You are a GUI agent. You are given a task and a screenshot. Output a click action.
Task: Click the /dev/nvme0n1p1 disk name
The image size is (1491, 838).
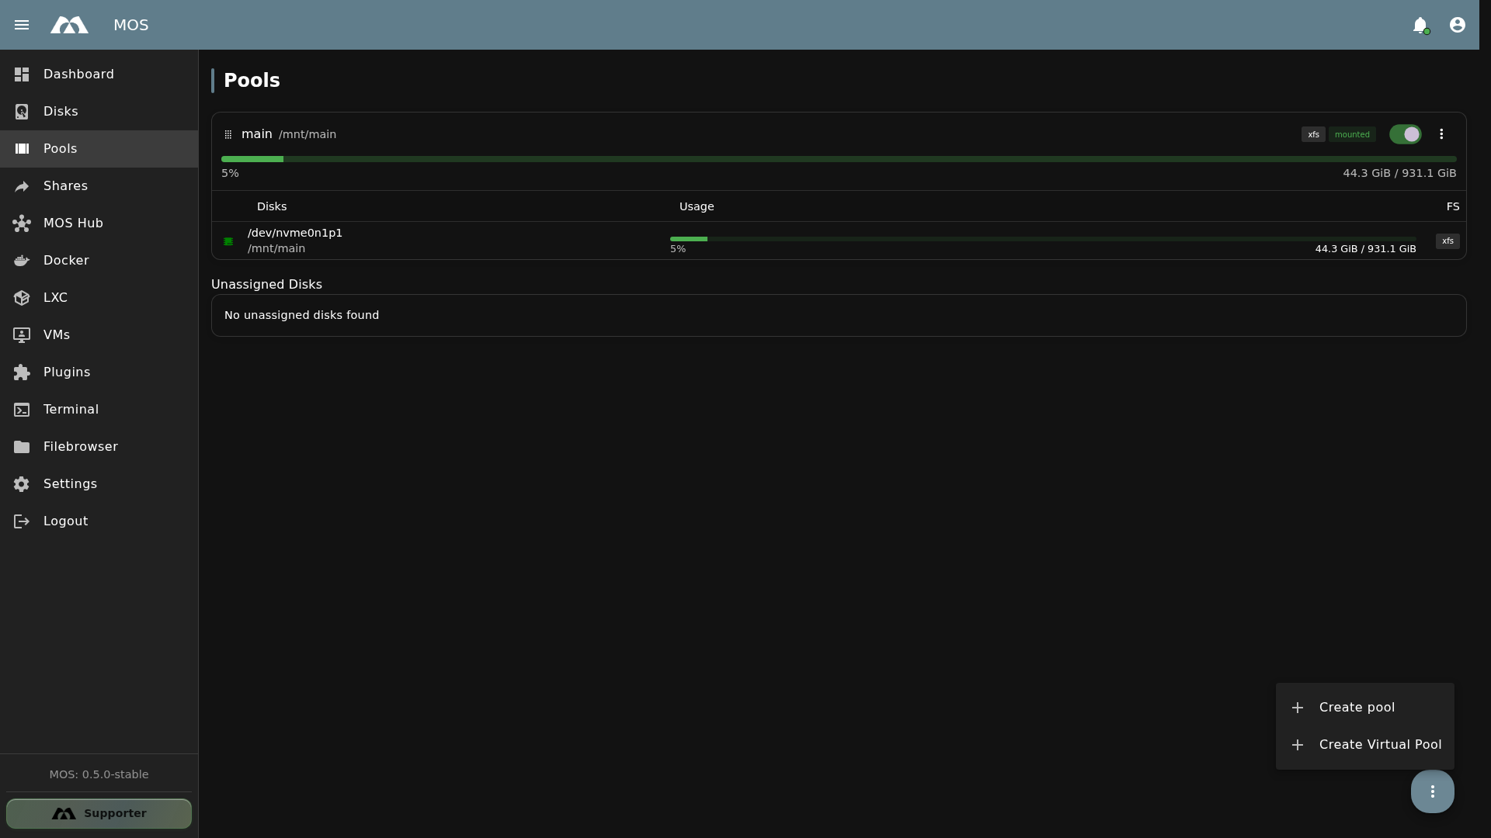295,233
